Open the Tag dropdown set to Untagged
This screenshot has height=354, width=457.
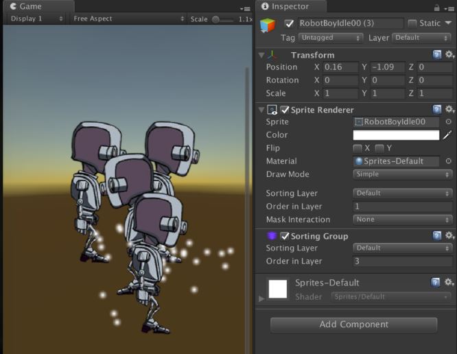[x=330, y=38]
